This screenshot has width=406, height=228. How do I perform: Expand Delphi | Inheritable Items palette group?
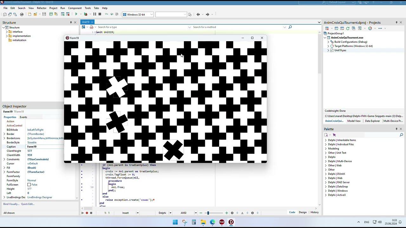326,140
